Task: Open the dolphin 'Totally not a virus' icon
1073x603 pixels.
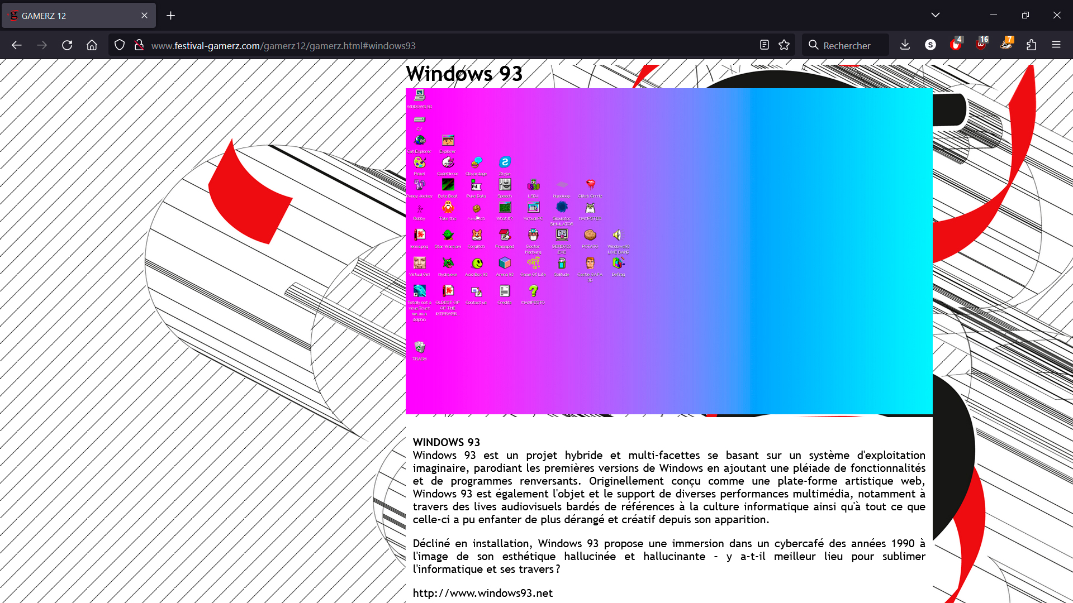Action: tap(420, 291)
